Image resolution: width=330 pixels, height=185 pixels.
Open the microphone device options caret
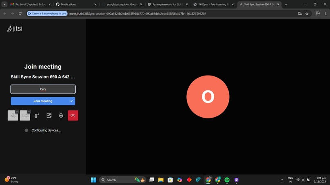17,111
